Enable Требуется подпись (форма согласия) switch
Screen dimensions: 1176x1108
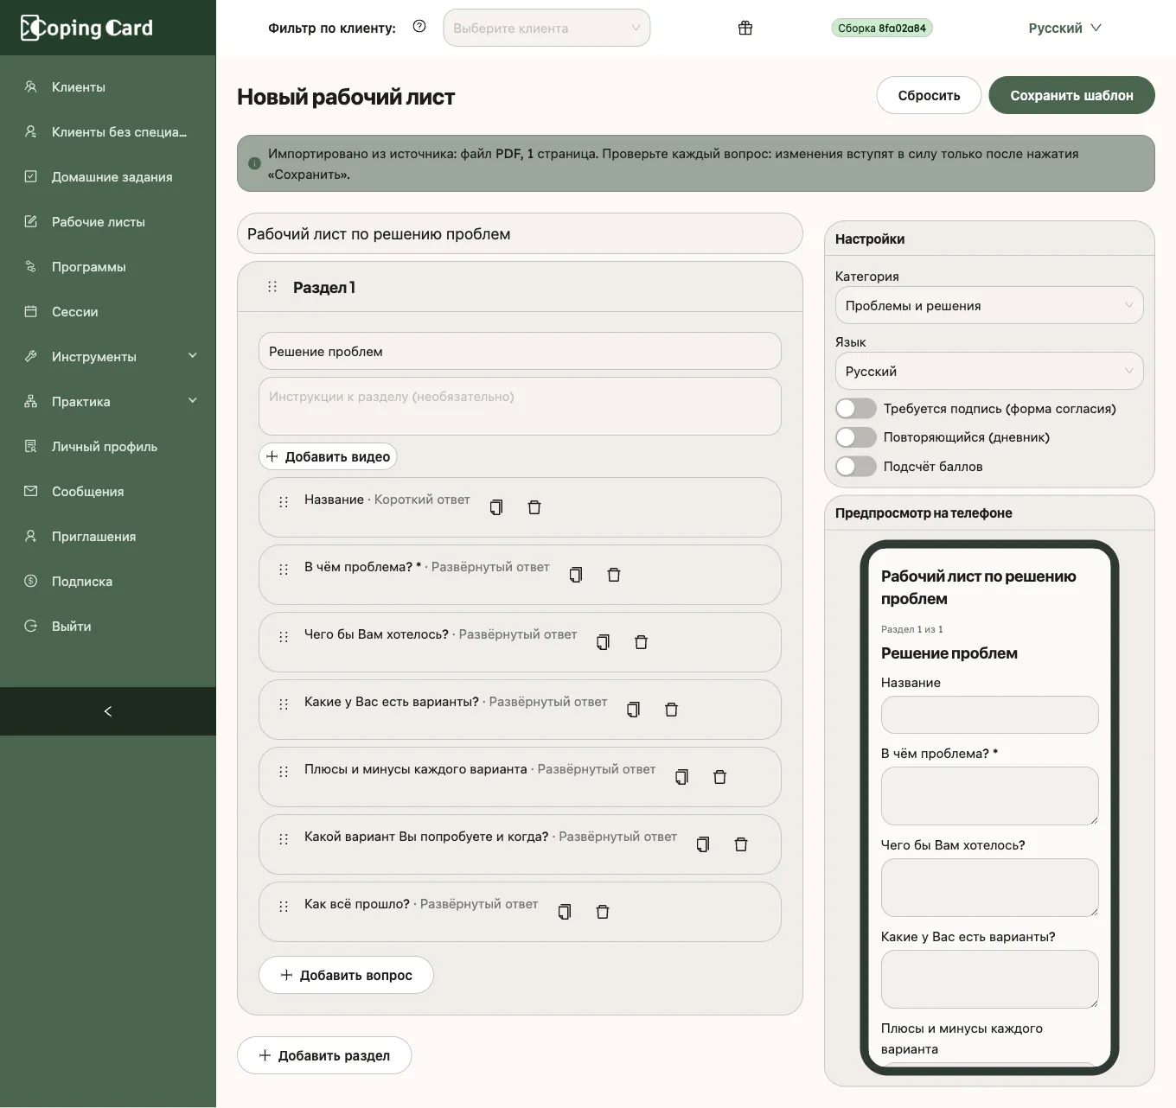pos(856,409)
